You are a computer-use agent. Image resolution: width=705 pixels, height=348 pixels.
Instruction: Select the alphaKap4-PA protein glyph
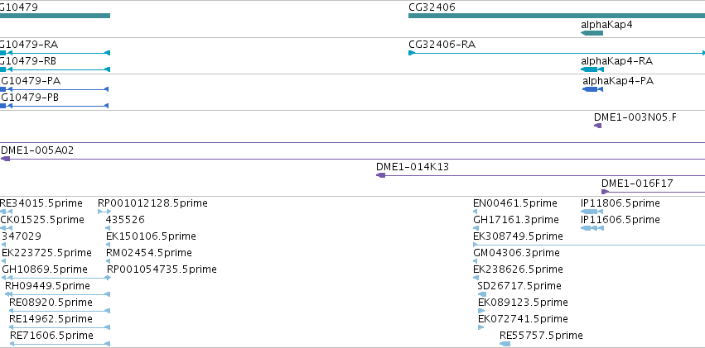pos(592,89)
